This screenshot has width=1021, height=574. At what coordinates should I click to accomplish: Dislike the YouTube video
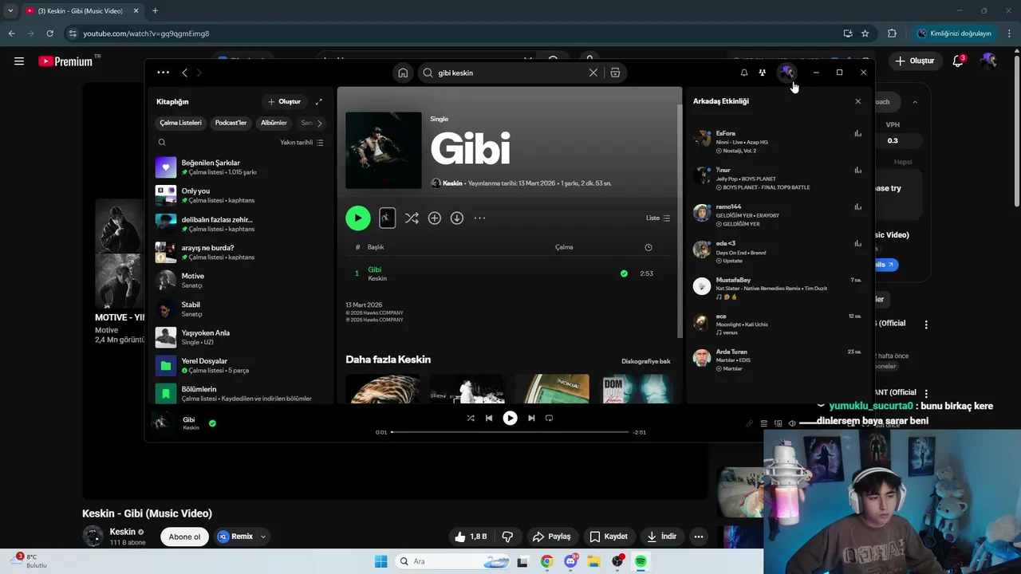[507, 537]
